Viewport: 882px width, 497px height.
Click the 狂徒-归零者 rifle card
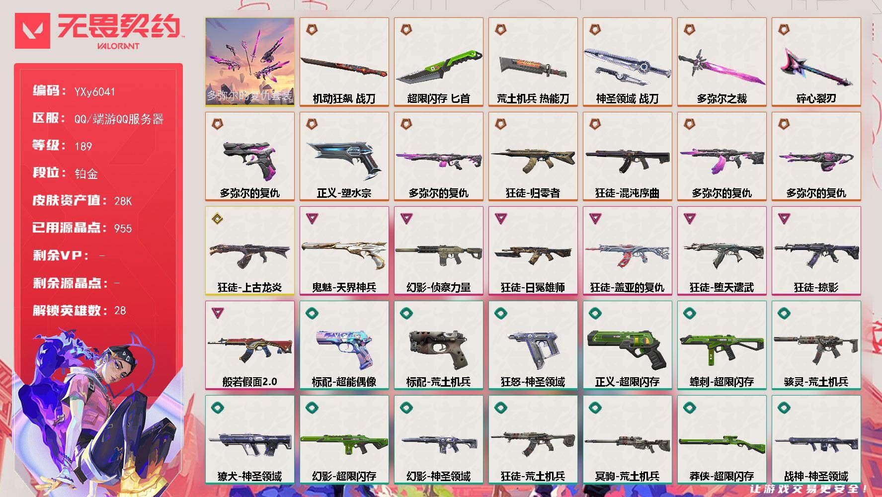click(533, 157)
